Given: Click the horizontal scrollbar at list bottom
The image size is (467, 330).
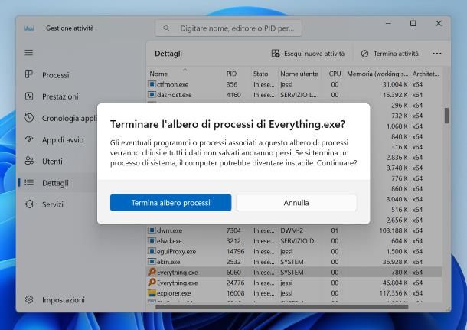Looking at the screenshot, I should 282,307.
